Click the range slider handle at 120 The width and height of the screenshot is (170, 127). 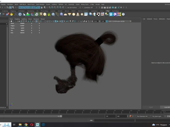pyautogui.click(x=61, y=116)
